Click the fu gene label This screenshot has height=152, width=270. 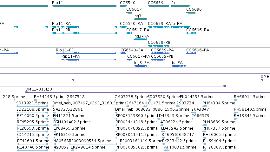[x=173, y=3]
